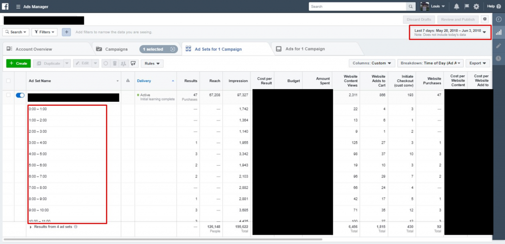
Task: Toggle the ad set active switch off
Action: coord(20,95)
